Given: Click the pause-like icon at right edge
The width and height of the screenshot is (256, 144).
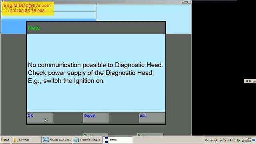Looking at the screenshot, I should point(248,81).
